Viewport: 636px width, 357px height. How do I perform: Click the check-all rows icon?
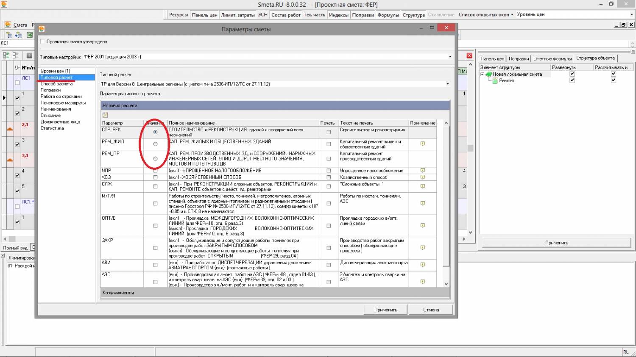pos(6,55)
